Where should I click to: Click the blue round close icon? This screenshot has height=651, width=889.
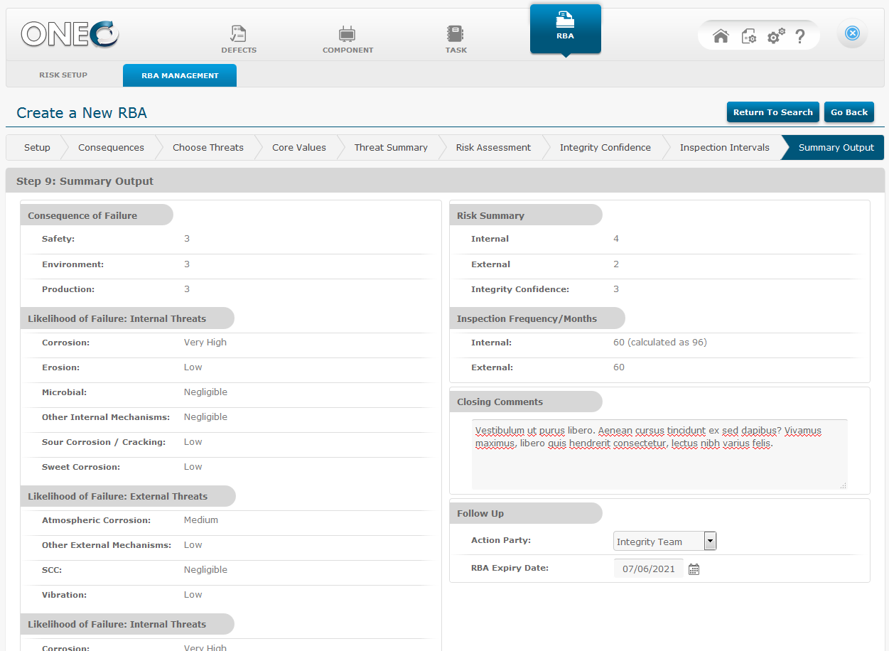pyautogui.click(x=852, y=33)
